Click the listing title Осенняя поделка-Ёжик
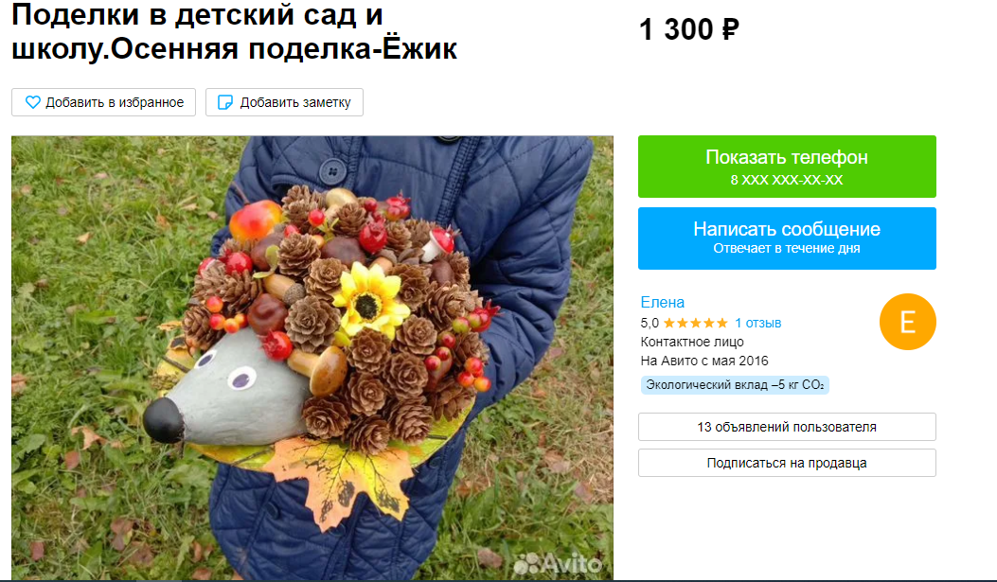The height and width of the screenshot is (582, 997). click(284, 48)
